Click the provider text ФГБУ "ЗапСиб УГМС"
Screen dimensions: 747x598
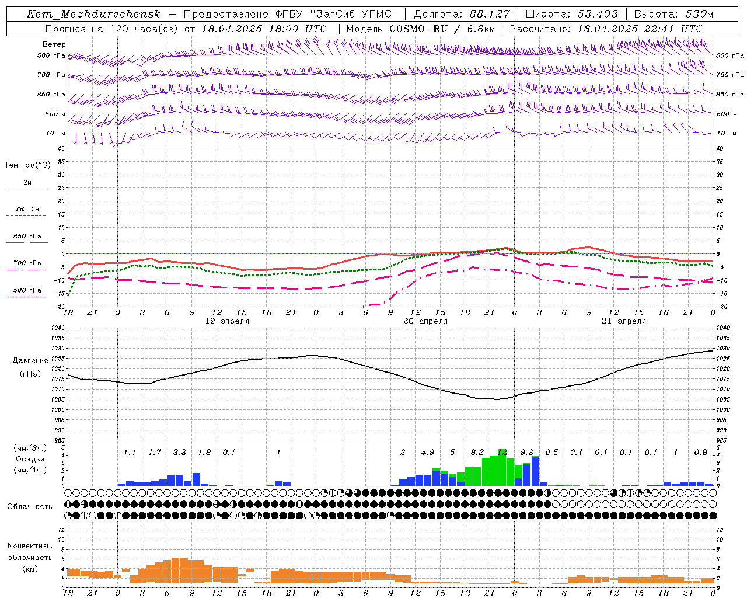tap(336, 14)
